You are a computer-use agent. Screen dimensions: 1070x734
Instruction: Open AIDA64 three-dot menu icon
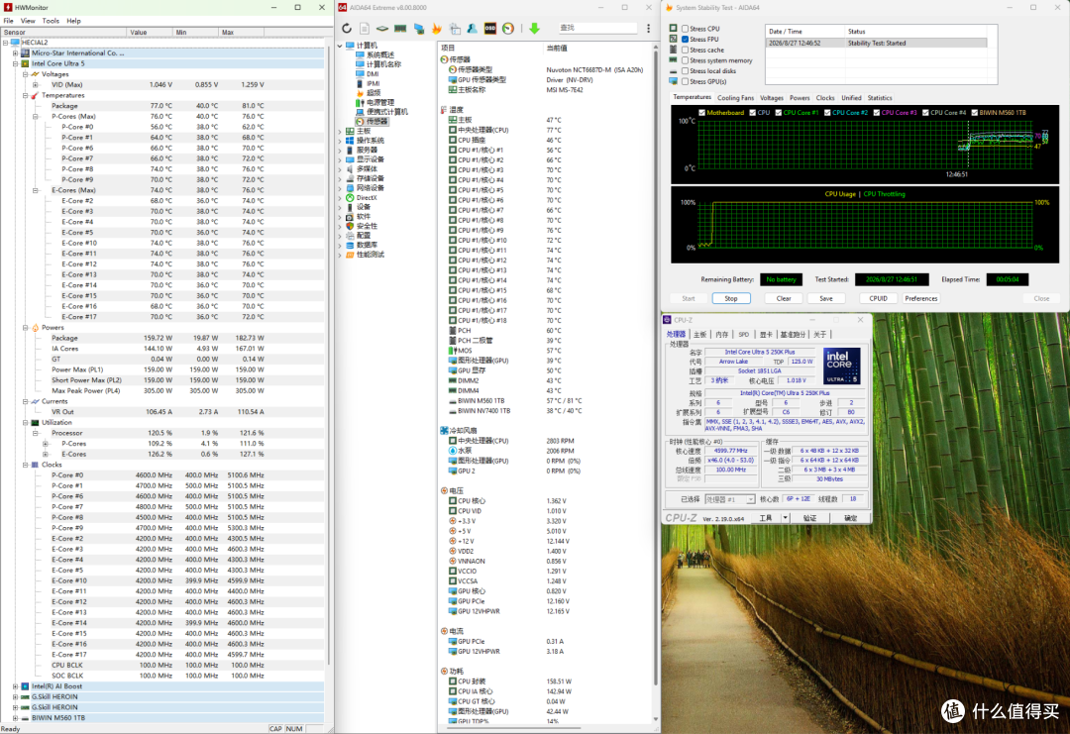648,28
